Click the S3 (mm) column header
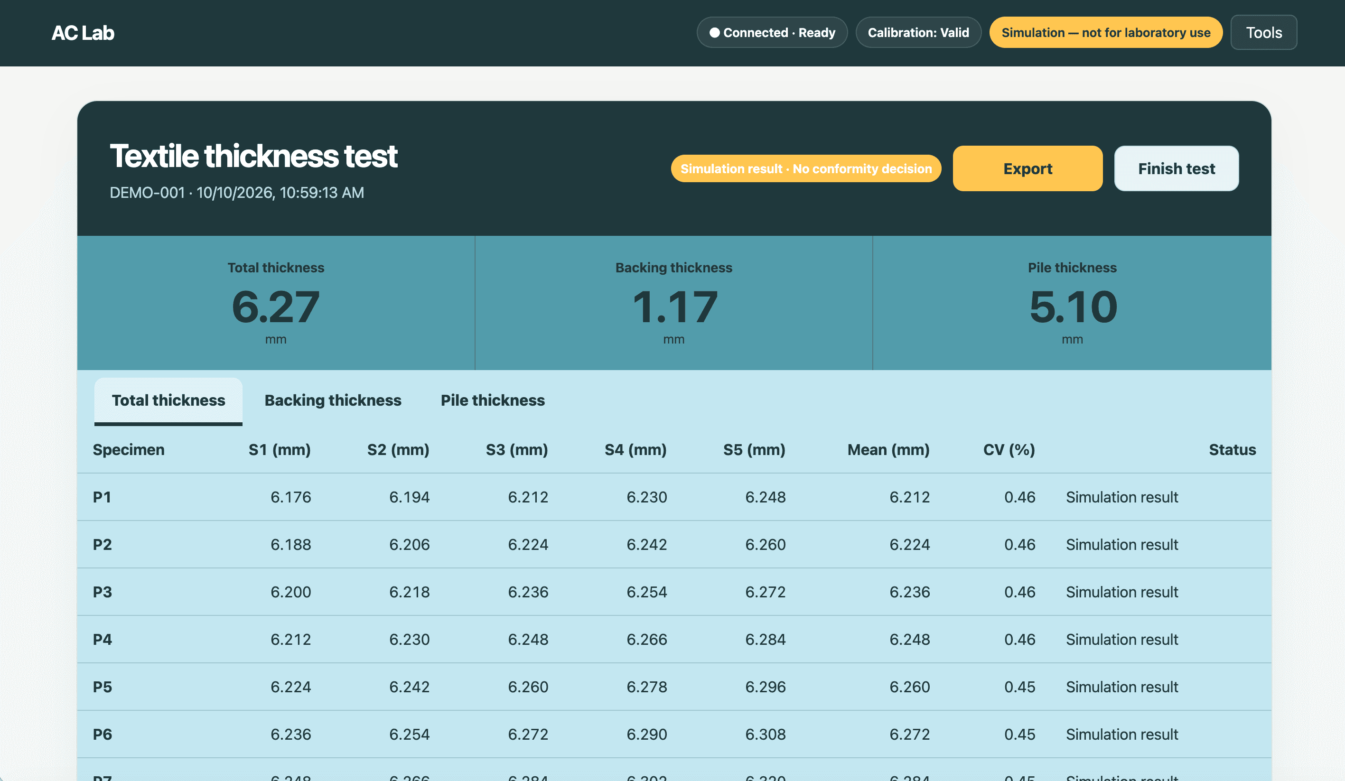Viewport: 1345px width, 781px height. click(517, 450)
